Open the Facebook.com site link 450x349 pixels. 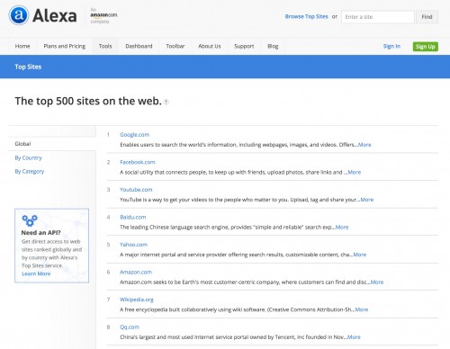tap(138, 162)
